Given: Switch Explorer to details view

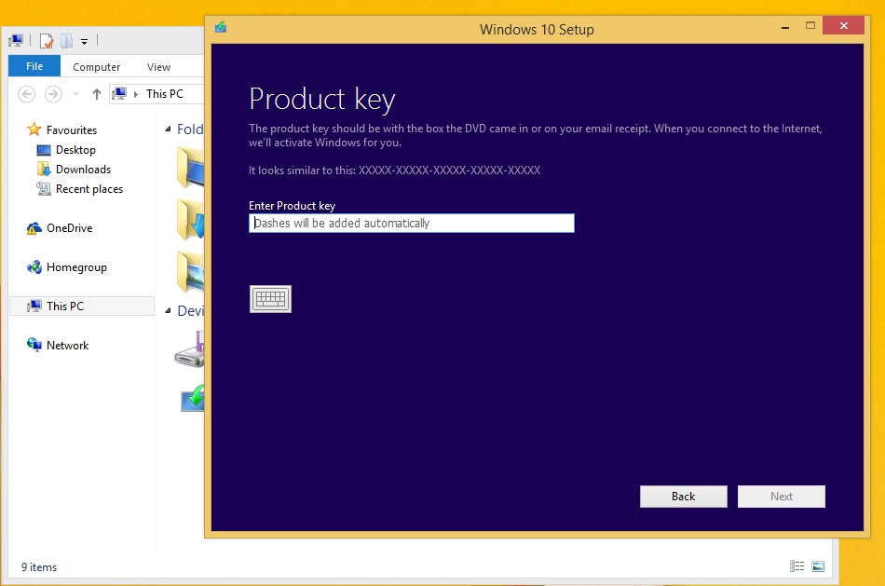Looking at the screenshot, I should (x=796, y=566).
